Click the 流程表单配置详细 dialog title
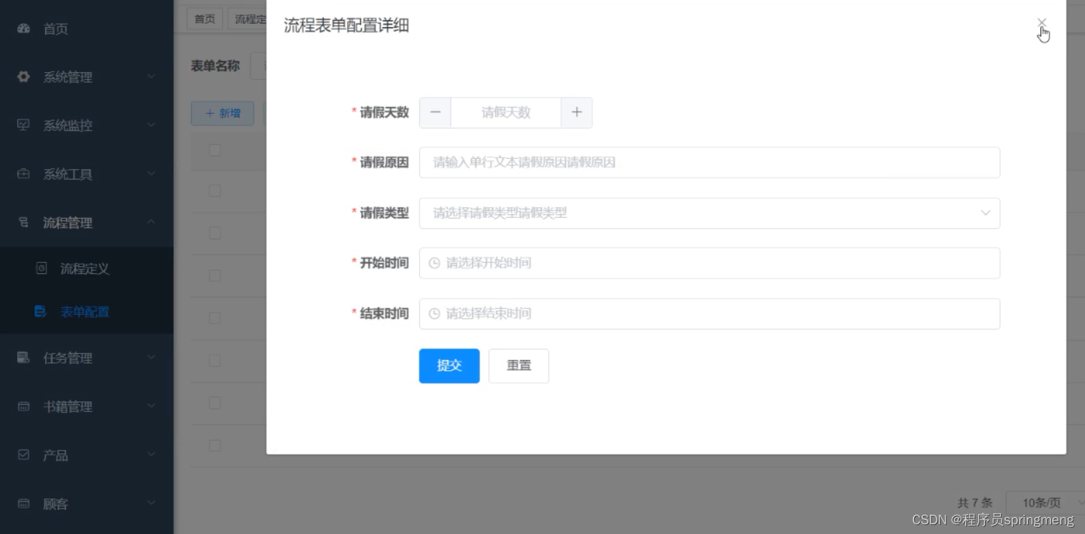1085x534 pixels. point(346,26)
